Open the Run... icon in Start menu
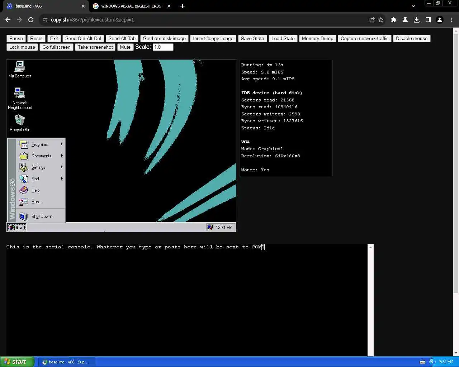The width and height of the screenshot is (459, 367). coord(24,202)
